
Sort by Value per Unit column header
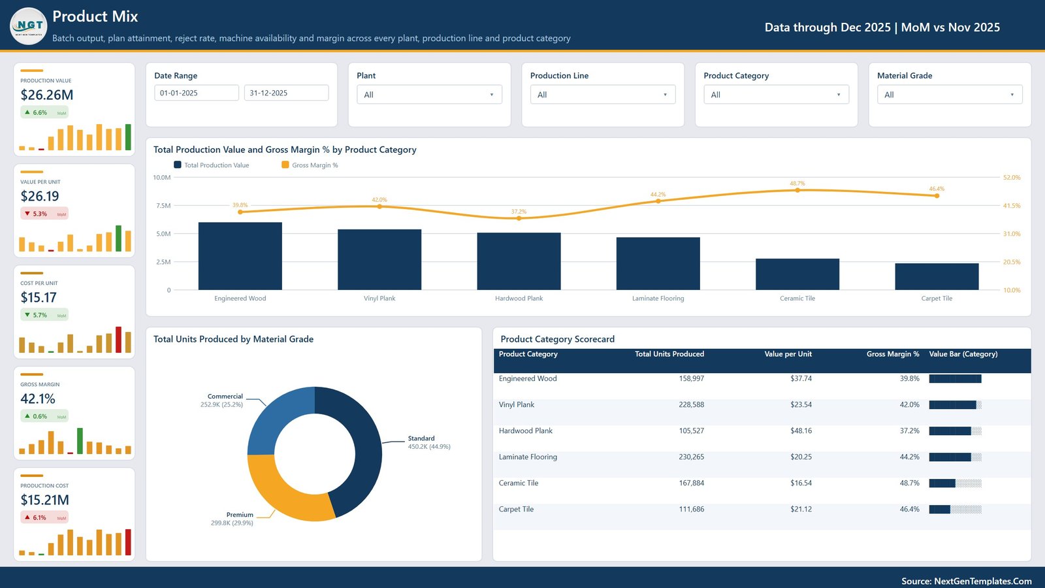pyautogui.click(x=788, y=354)
